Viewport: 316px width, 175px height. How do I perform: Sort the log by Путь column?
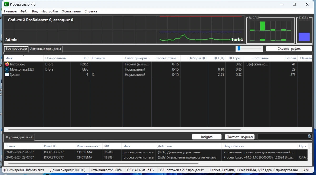pyautogui.click(x=302, y=146)
